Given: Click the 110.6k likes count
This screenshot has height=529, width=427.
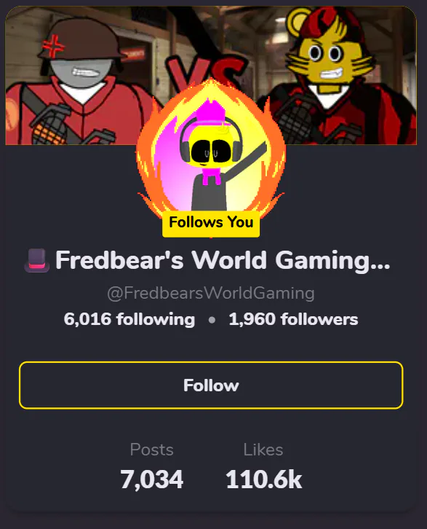Looking at the screenshot, I should point(263,479).
